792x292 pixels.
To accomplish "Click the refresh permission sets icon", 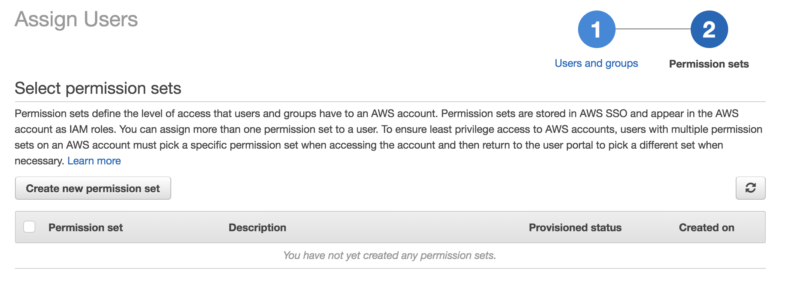I will point(750,188).
